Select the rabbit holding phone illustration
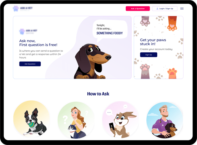This screenshot has width=197, height=145. point(120,120)
